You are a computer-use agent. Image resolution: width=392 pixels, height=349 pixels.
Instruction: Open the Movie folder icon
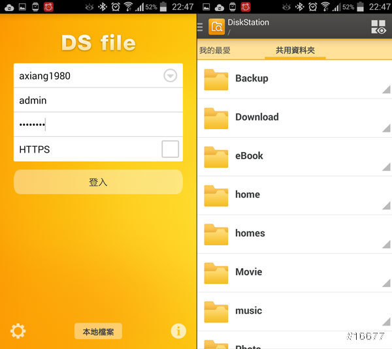pyautogui.click(x=216, y=273)
